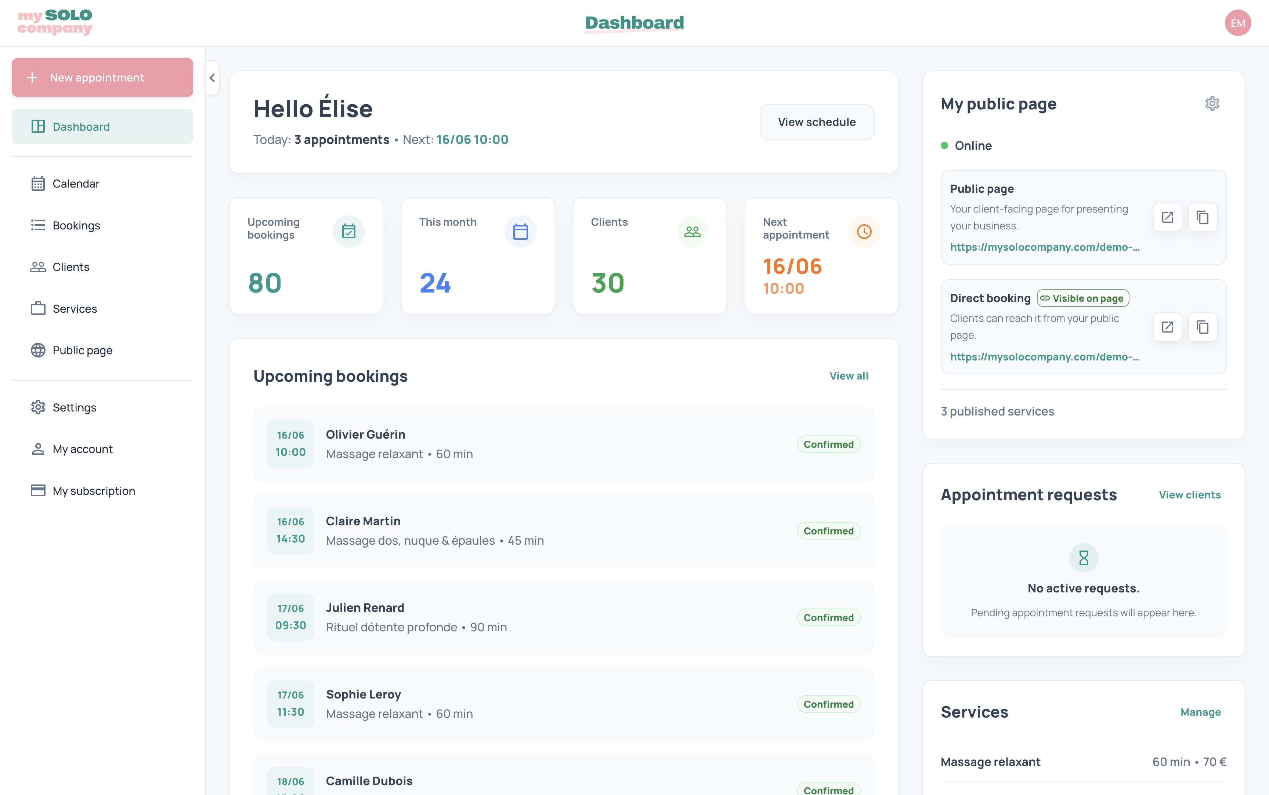Image resolution: width=1269 pixels, height=795 pixels.
Task: Click the 17/06 11:30 date tile
Action: coord(291,704)
